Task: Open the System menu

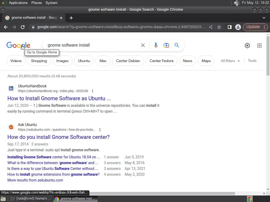Action: coord(51,3)
